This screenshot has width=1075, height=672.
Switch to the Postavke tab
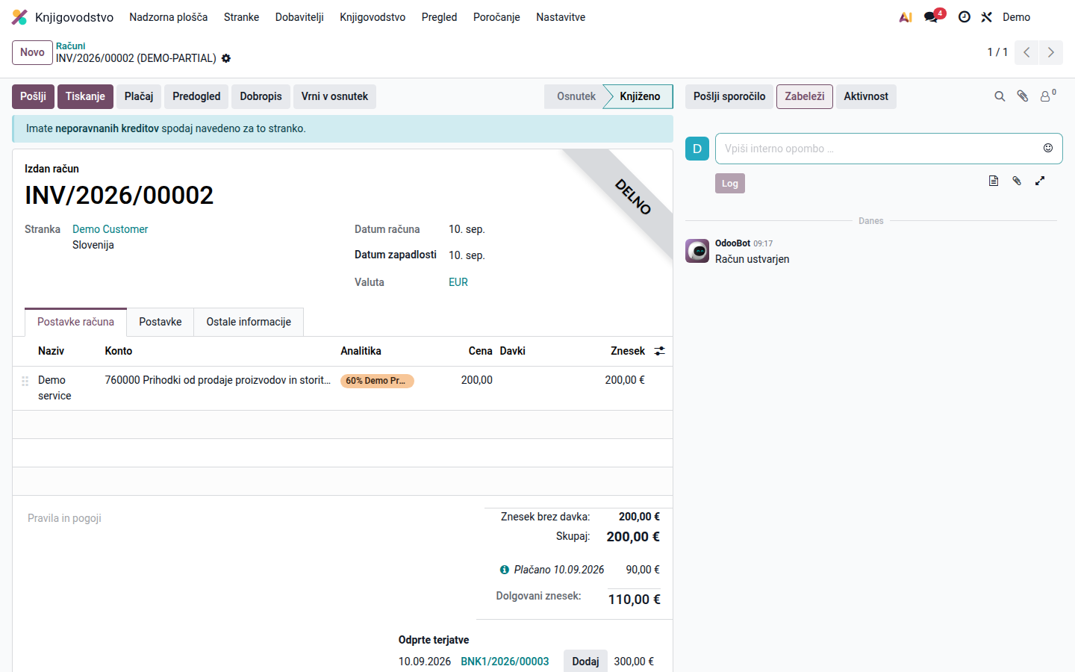point(161,322)
